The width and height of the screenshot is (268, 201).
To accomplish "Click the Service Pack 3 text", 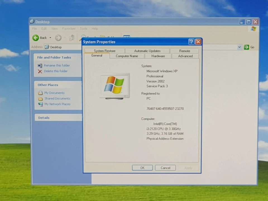I will click(157, 86).
